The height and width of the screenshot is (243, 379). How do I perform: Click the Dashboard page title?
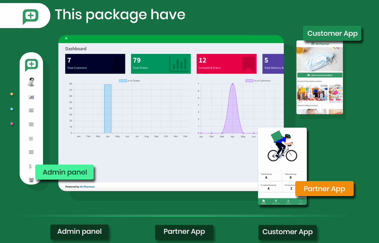click(x=76, y=49)
